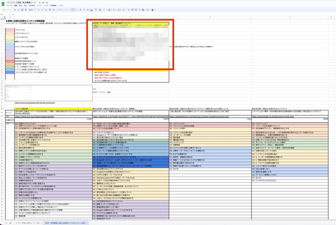Click the font size input field
The height and width of the screenshot is (225, 336).
(x=73, y=10)
